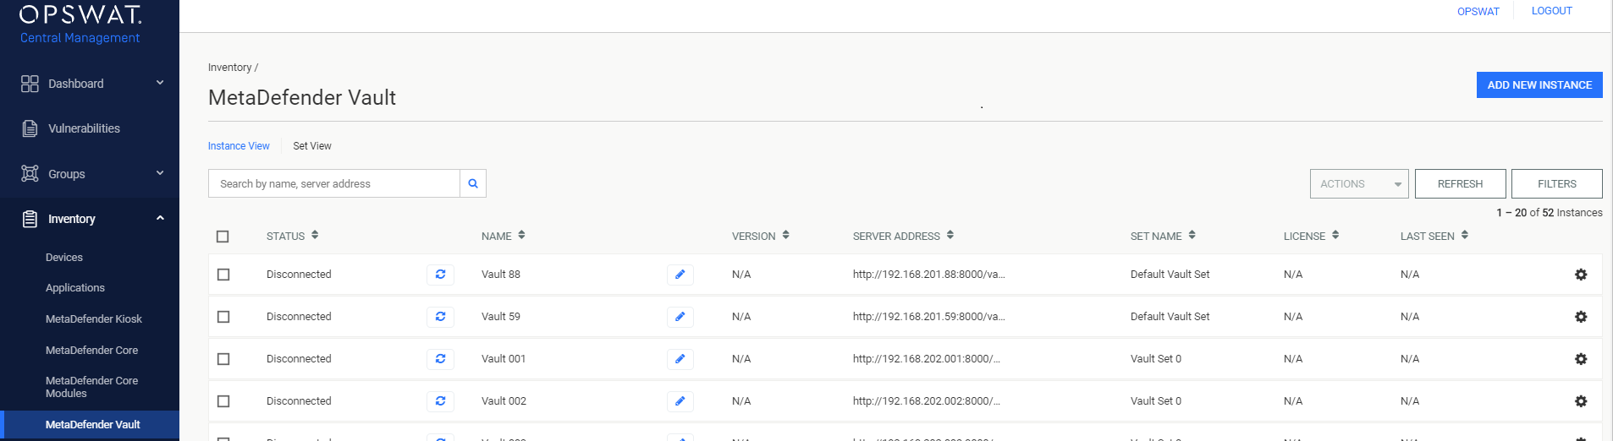Open Vulnerabilities in sidebar

coord(84,128)
